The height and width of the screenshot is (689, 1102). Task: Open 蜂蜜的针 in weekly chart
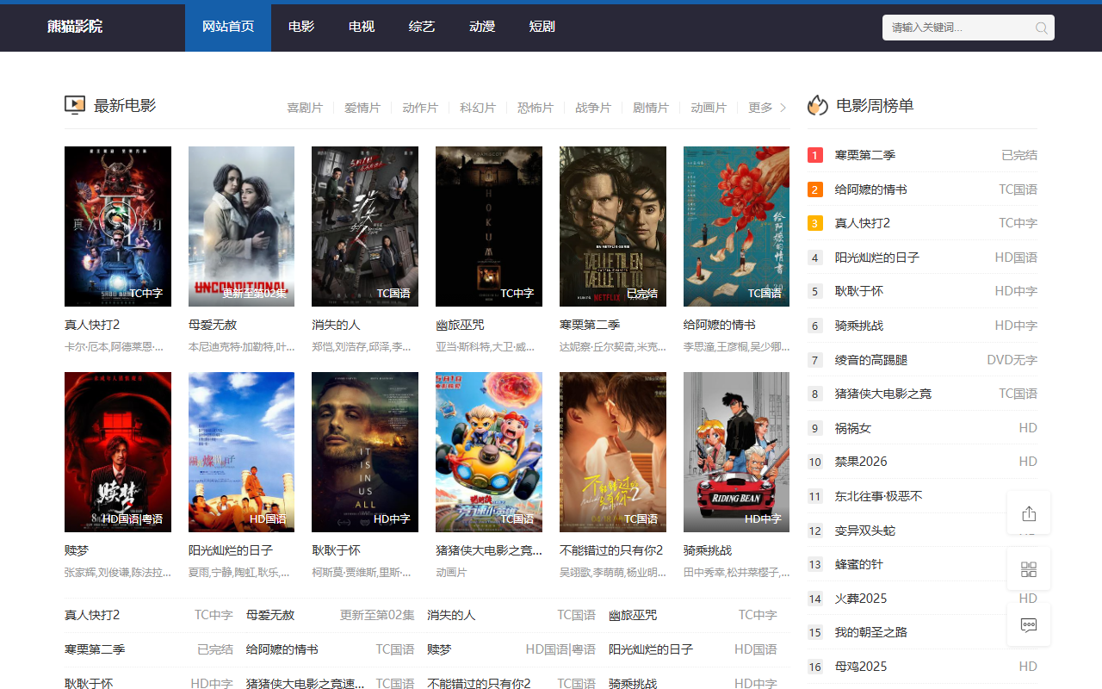[x=859, y=564]
